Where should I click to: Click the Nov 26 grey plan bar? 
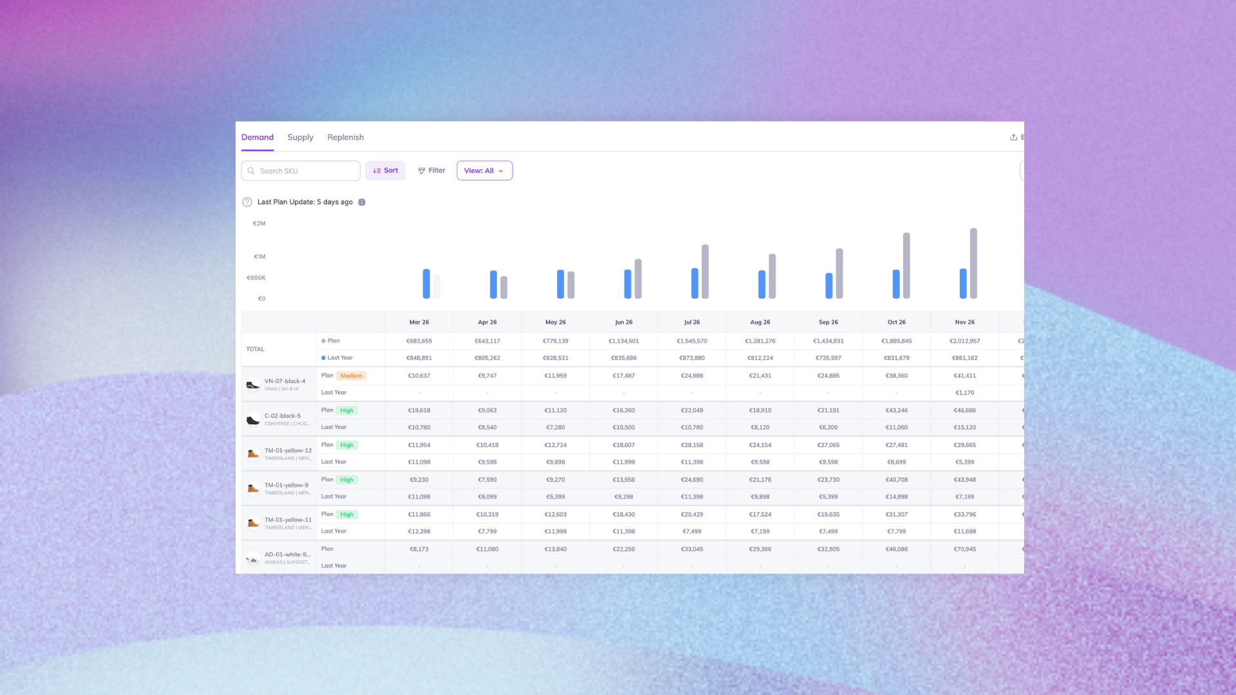pos(973,263)
